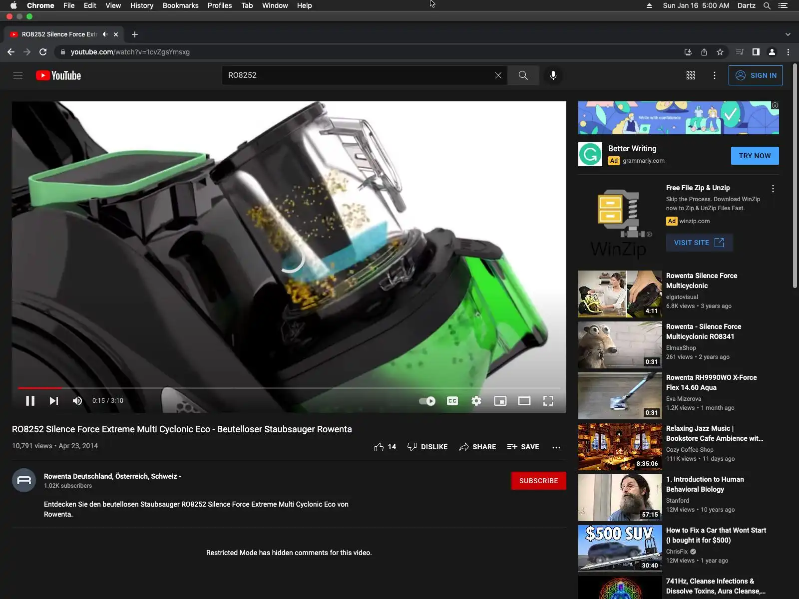
Task: Visit the WinZip ad site
Action: (699, 243)
